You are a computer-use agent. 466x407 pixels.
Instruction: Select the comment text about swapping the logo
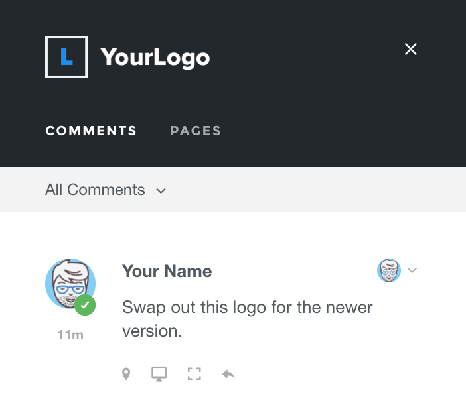pos(248,319)
